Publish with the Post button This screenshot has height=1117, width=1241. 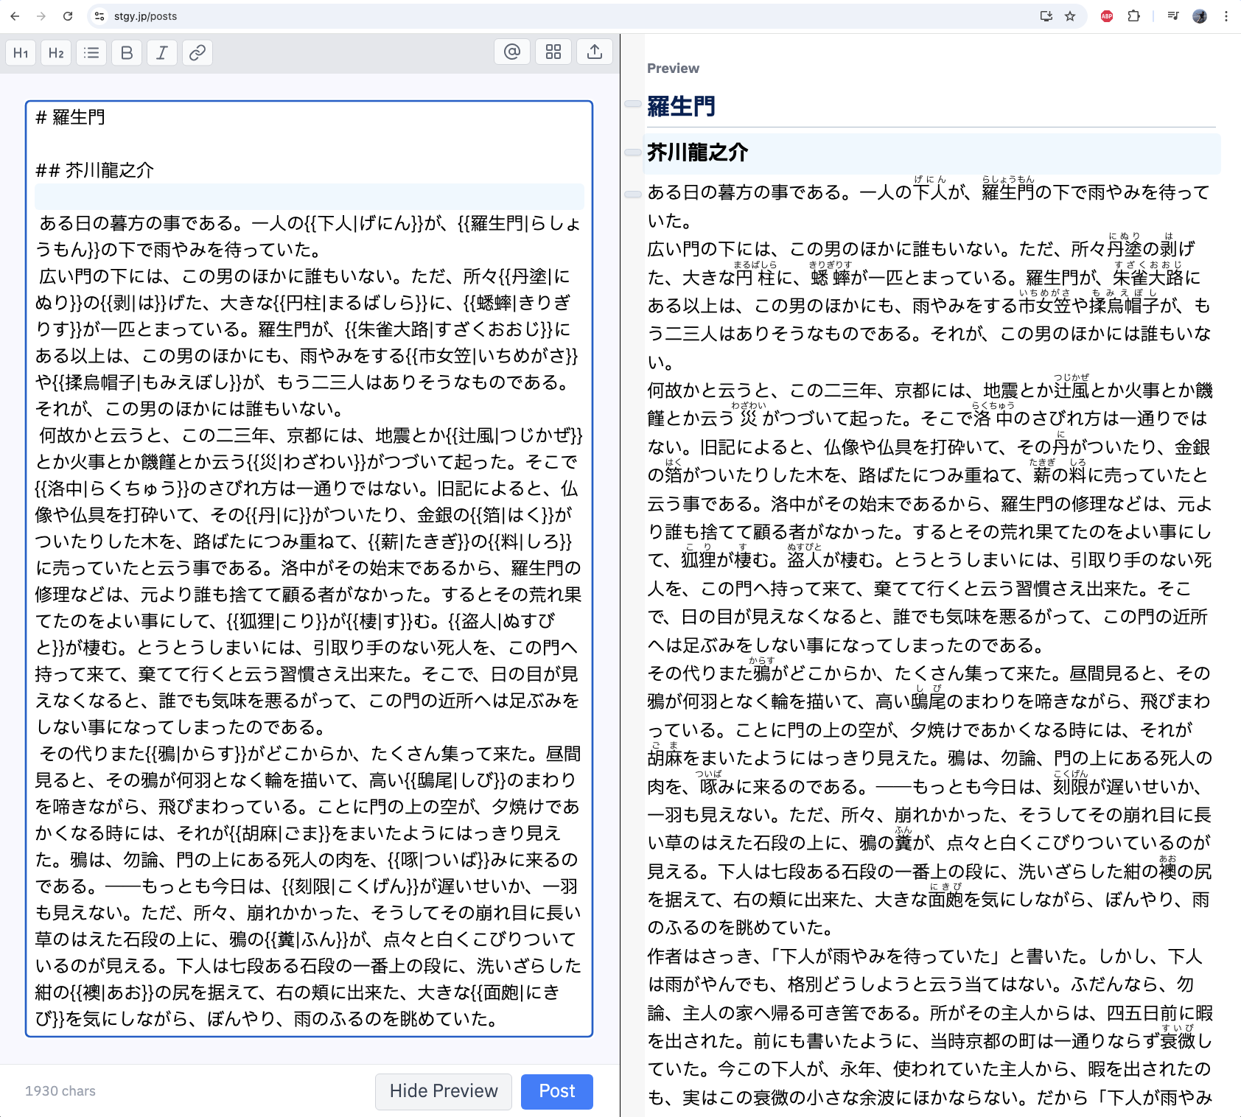click(557, 1091)
